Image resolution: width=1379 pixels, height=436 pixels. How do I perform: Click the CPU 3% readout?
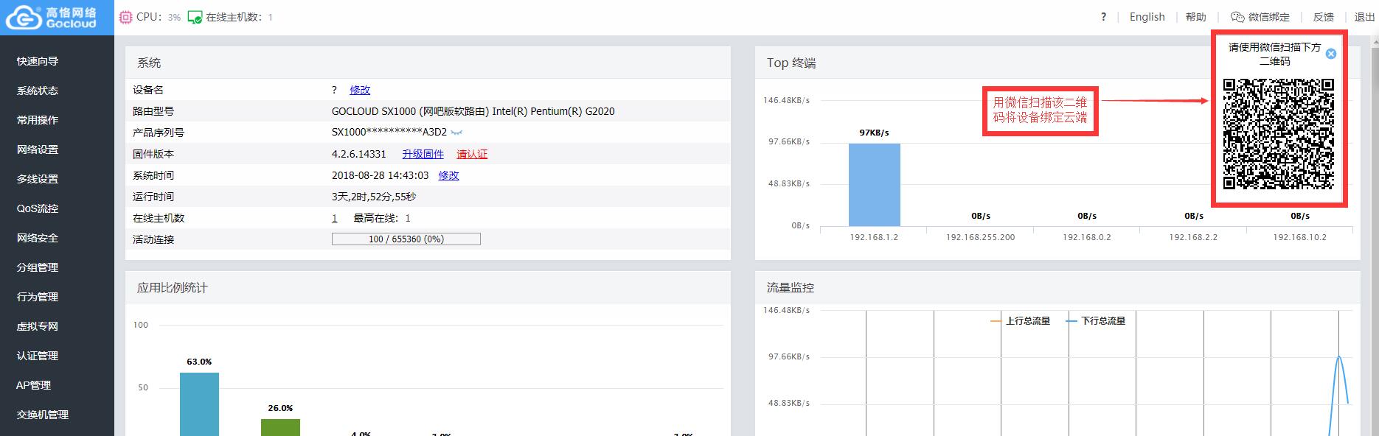point(159,17)
